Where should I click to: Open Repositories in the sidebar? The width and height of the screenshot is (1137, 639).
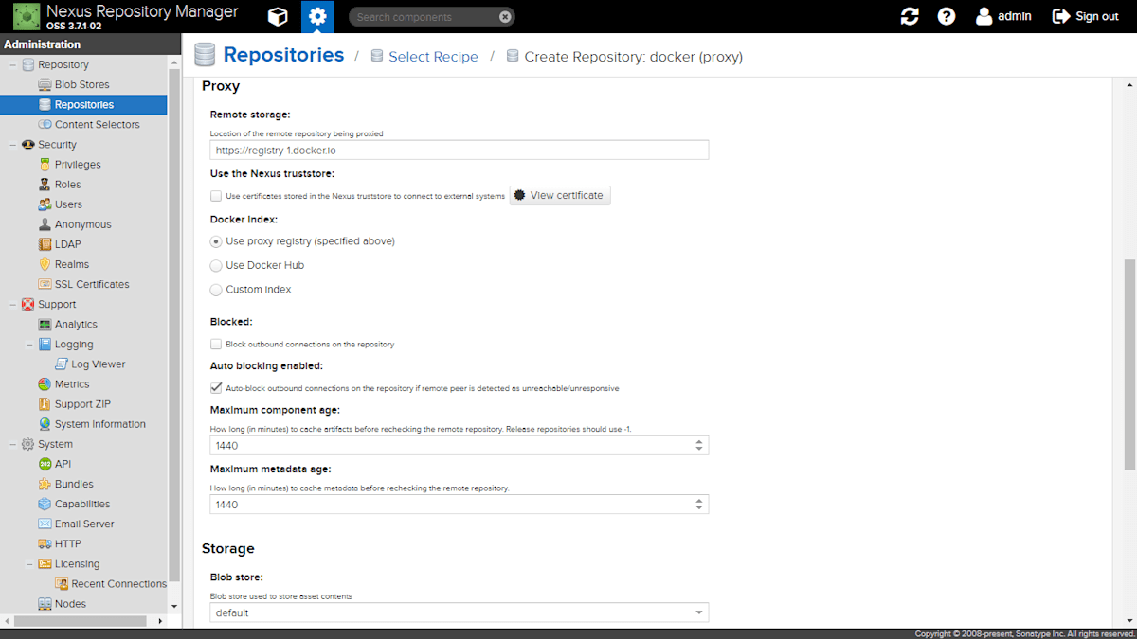click(83, 105)
